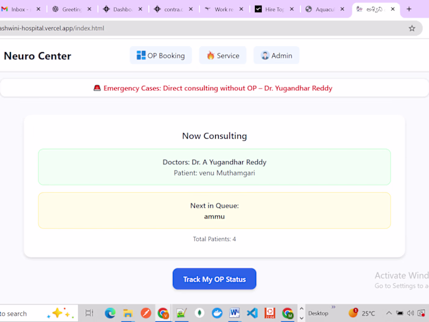
Task: Close the Gmail Inbox tab
Action: tap(39, 9)
